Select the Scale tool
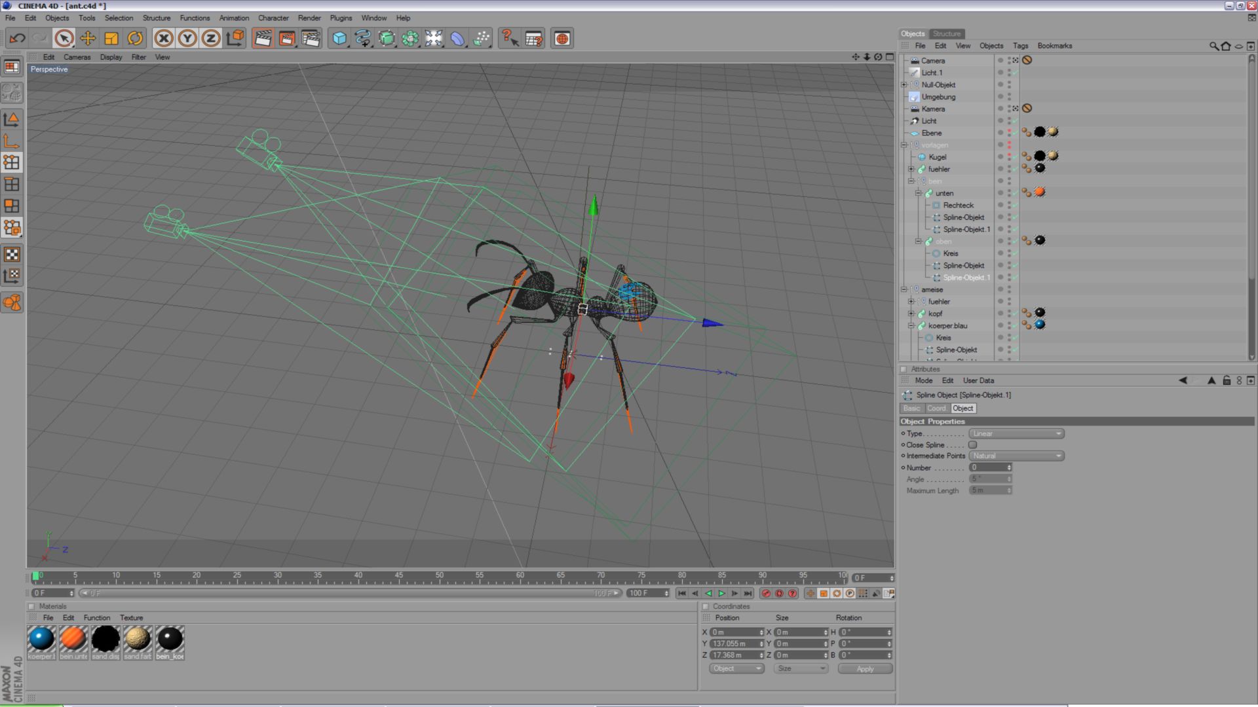The width and height of the screenshot is (1258, 707). [111, 39]
